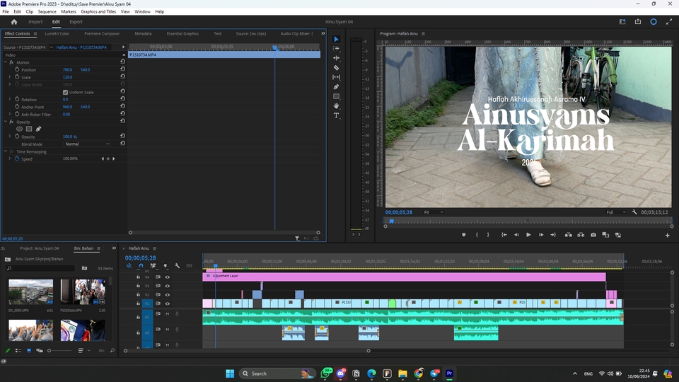Toggle lock on track V2
Viewport: 679px width, 382px height.
pyautogui.click(x=138, y=294)
